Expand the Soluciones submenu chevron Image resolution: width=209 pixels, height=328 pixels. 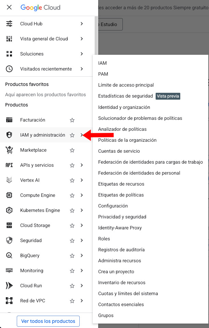(82, 54)
